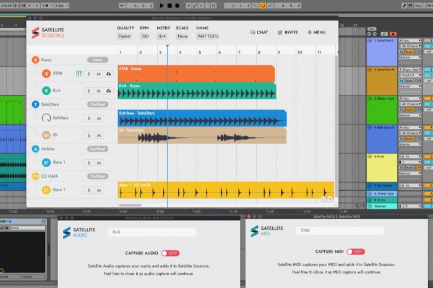
Task: Click TaitoOtani blue user avatar
Action: tap(35, 104)
